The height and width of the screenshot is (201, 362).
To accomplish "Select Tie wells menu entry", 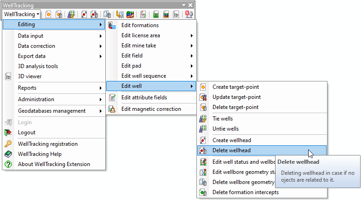I will (262, 119).
